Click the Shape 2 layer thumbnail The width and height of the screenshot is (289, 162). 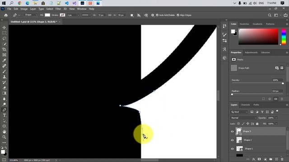[x=239, y=140]
